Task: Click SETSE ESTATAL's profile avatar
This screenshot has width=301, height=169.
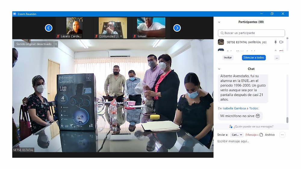Action: point(221,42)
